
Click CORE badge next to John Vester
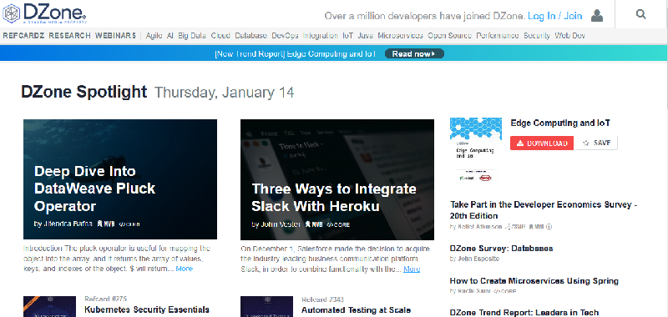click(x=338, y=224)
